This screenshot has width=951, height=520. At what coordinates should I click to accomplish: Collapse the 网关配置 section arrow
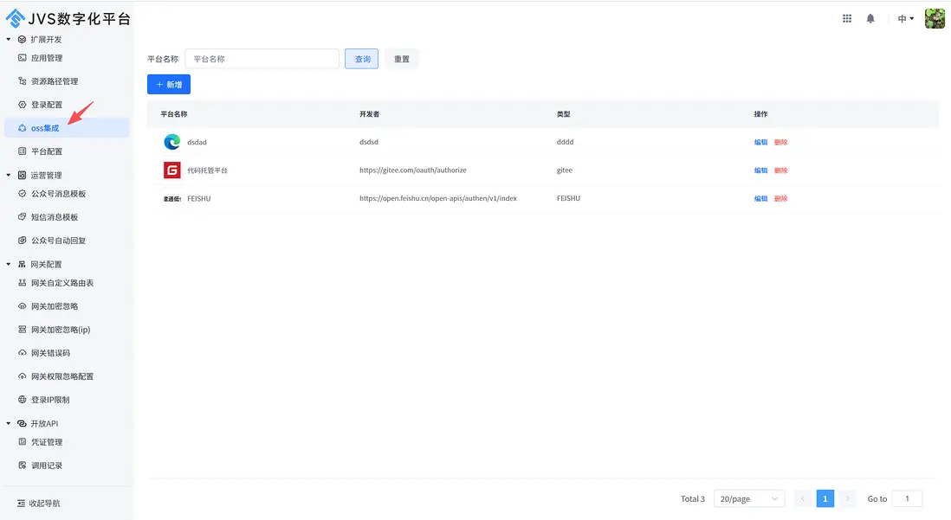(9, 264)
